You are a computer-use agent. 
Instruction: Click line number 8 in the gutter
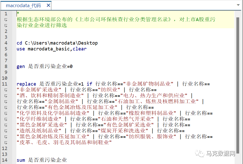[x=6, y=66]
